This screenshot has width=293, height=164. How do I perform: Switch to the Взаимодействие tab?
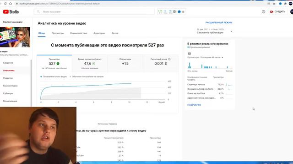pos(79,33)
